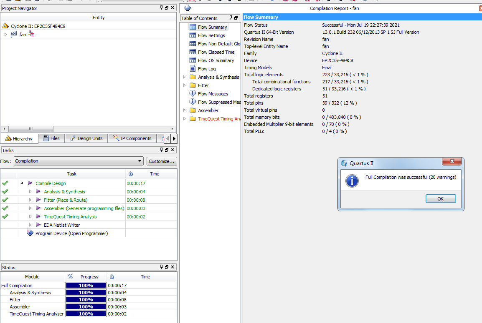Image resolution: width=482 pixels, height=323 pixels.
Task: Open the Flow dropdown showing Compilation
Action: click(x=79, y=161)
